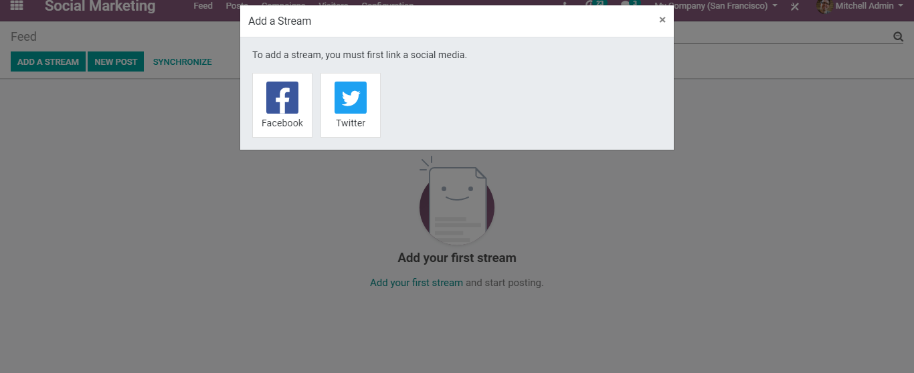Click the Social Marketing app title
The height and width of the screenshot is (373, 914).
point(100,6)
